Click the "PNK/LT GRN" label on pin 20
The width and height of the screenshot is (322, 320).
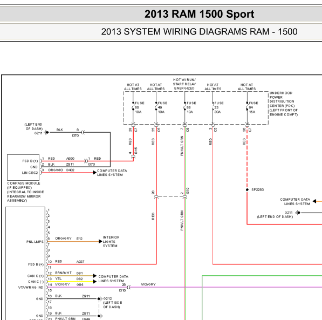click(65, 318)
